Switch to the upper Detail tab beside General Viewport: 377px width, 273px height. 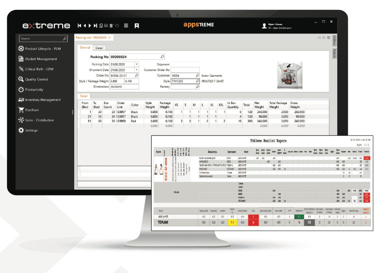click(99, 48)
